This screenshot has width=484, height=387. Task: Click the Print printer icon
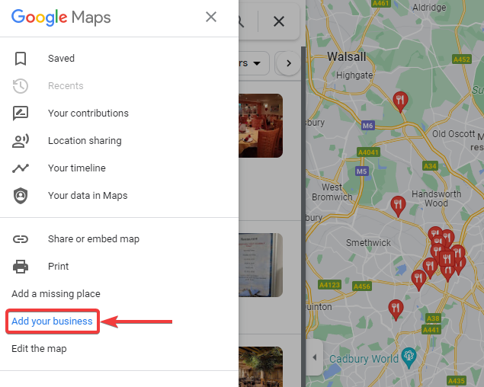tap(21, 267)
